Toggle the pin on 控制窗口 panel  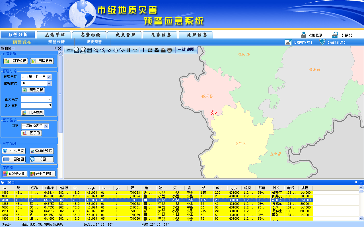click(55, 48)
